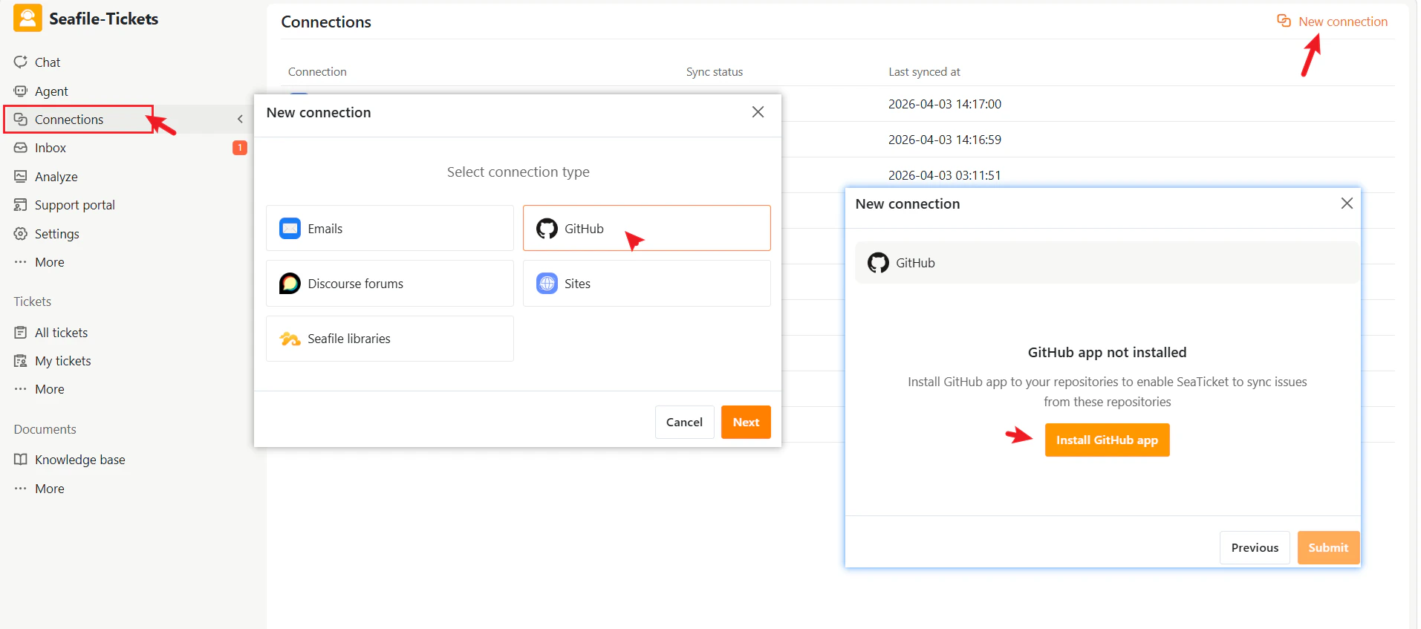Click the Tickets section heading
Viewport: 1421px width, 629px height.
[33, 302]
